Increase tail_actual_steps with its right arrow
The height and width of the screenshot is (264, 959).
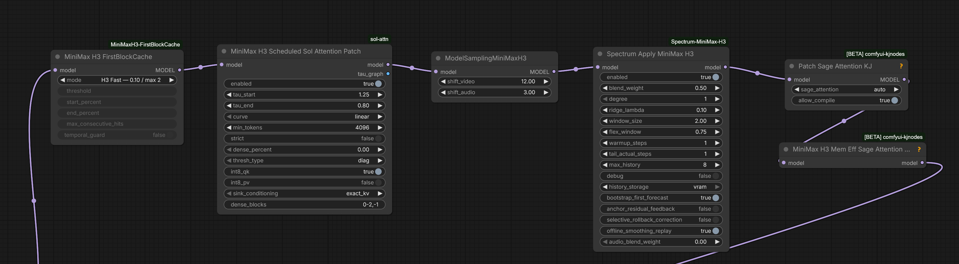pyautogui.click(x=717, y=154)
